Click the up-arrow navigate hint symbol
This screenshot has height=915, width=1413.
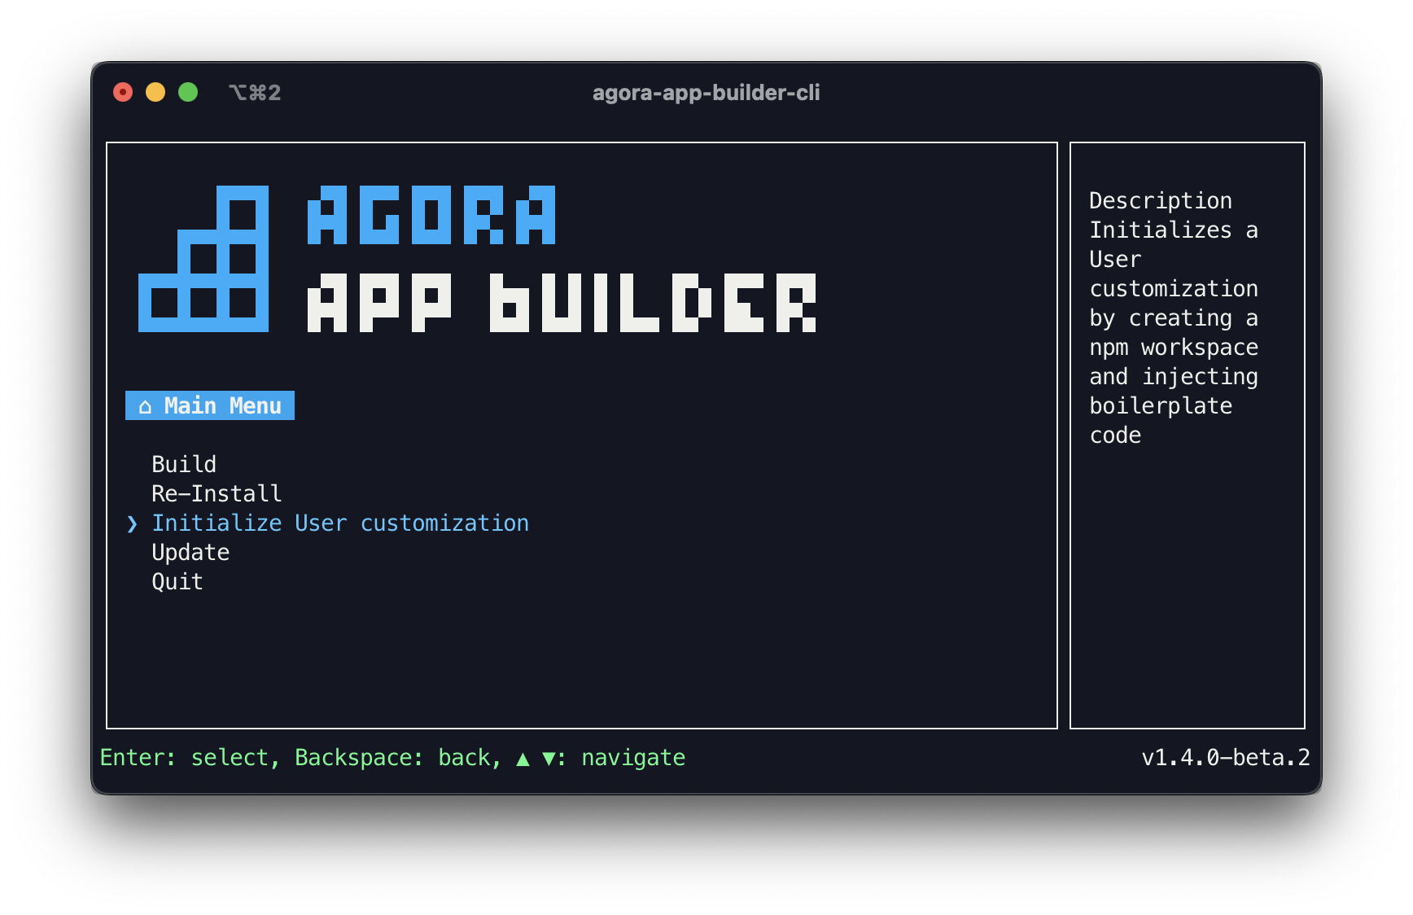point(523,759)
